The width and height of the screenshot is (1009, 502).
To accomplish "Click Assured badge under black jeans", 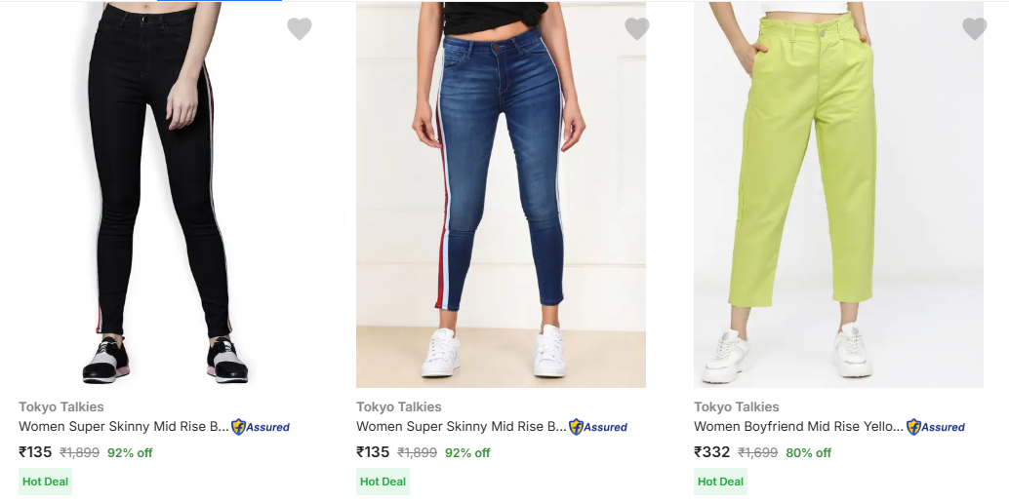I will (x=261, y=427).
